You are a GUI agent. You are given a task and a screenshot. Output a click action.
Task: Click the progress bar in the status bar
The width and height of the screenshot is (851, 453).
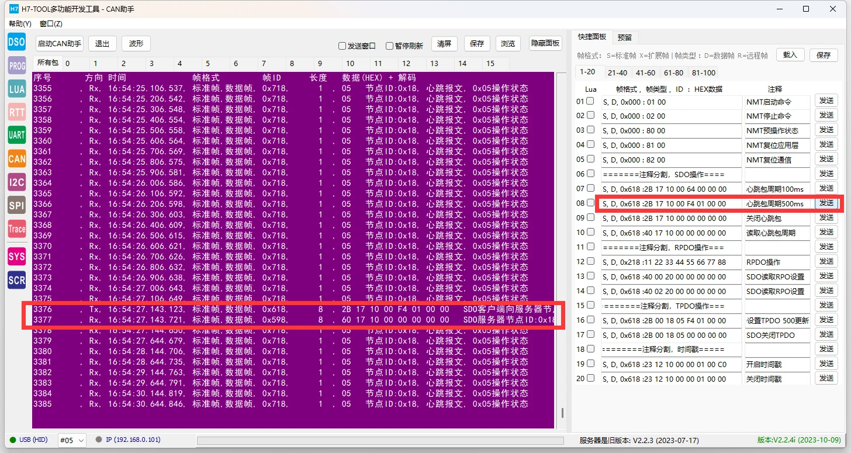point(380,440)
